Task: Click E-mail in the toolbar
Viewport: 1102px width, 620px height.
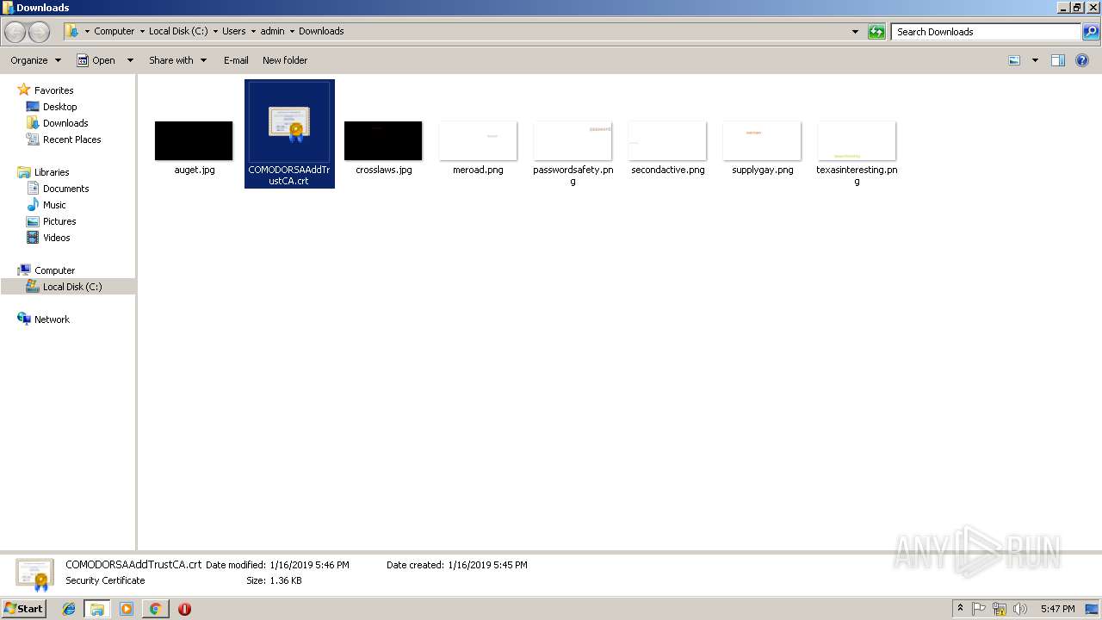Action: 236,60
